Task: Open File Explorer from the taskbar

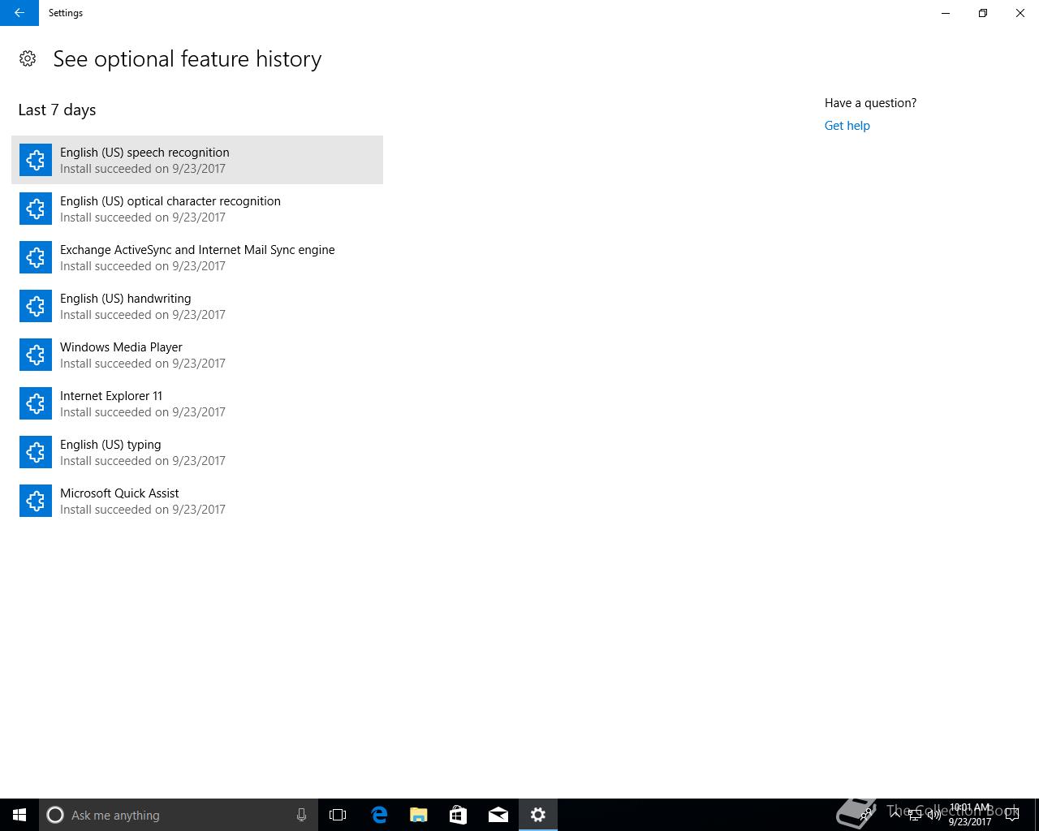Action: click(418, 815)
